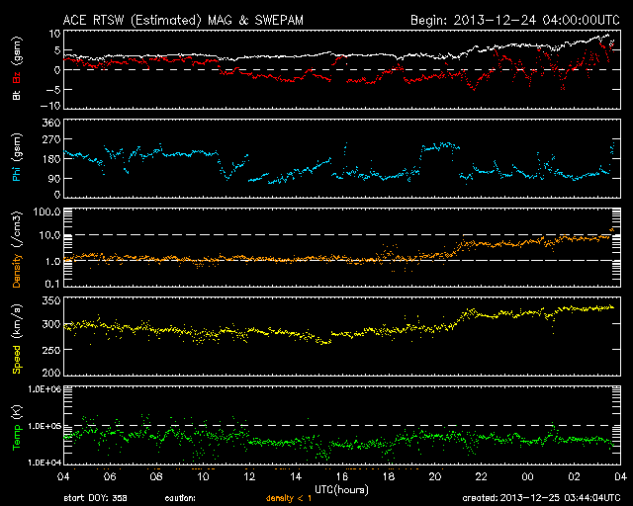Click the 'caution:' label at the bottom
This screenshot has width=633, height=506.
coord(180,498)
